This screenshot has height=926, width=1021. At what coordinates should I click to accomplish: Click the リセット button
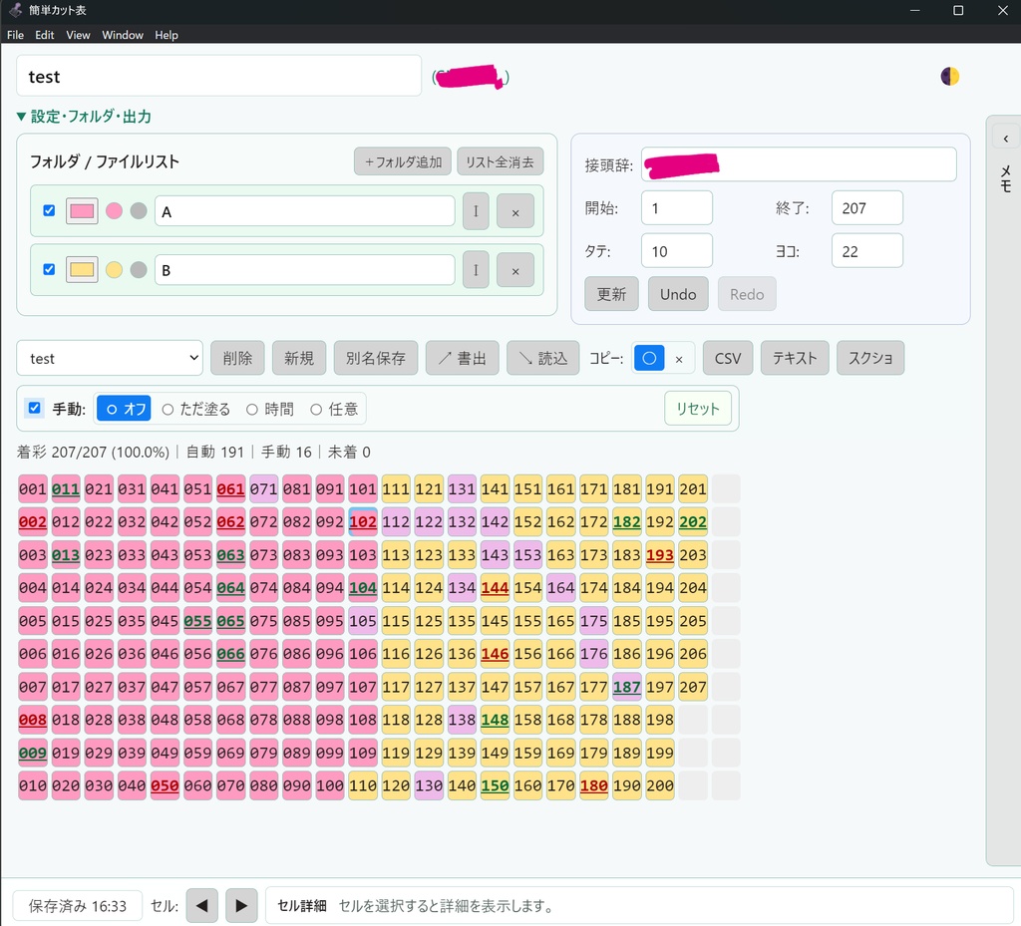click(697, 409)
